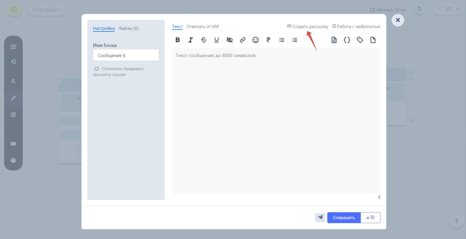Image resolution: width=466 pixels, height=239 pixels.
Task: Click the save-and-close 'и ⊗' button
Action: (x=371, y=217)
